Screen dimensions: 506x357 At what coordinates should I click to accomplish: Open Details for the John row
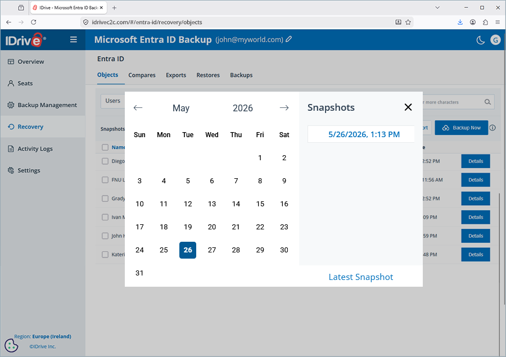click(475, 236)
